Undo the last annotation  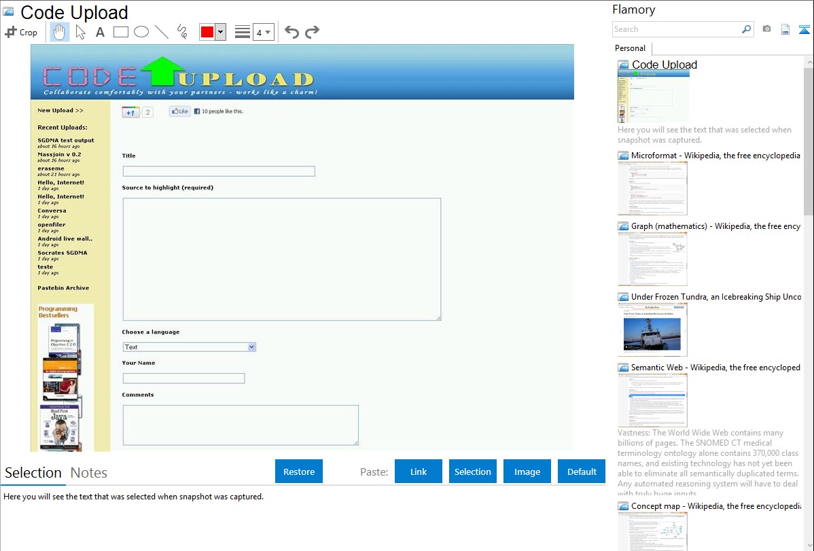point(291,32)
